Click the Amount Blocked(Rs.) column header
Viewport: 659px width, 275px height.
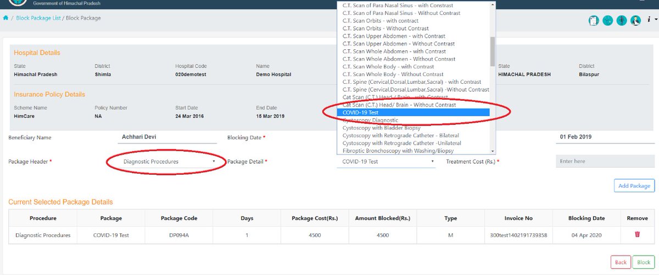(383, 218)
